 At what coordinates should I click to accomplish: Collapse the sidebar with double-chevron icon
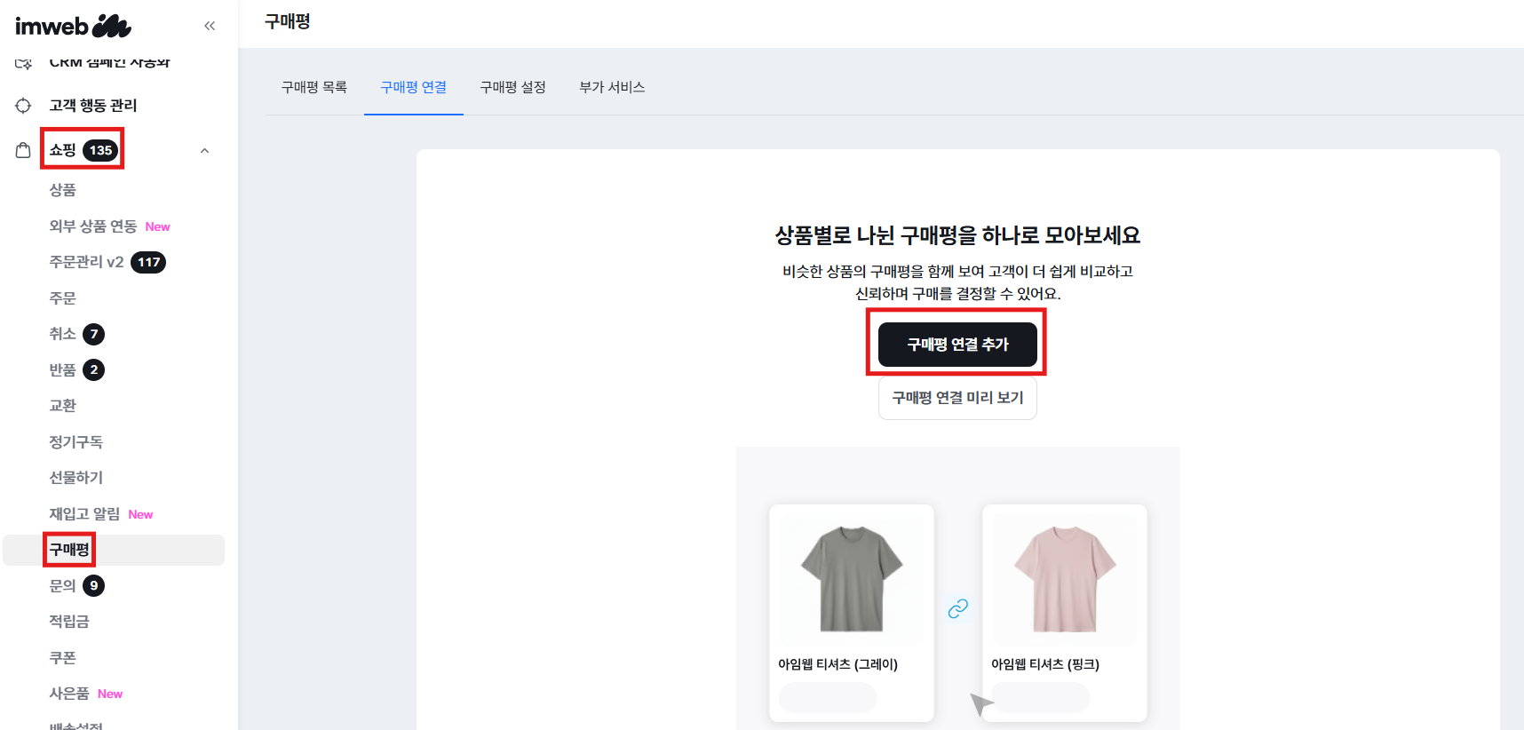(x=210, y=26)
